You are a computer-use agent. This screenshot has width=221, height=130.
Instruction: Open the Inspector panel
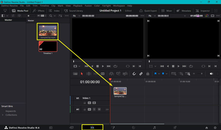click(x=203, y=11)
